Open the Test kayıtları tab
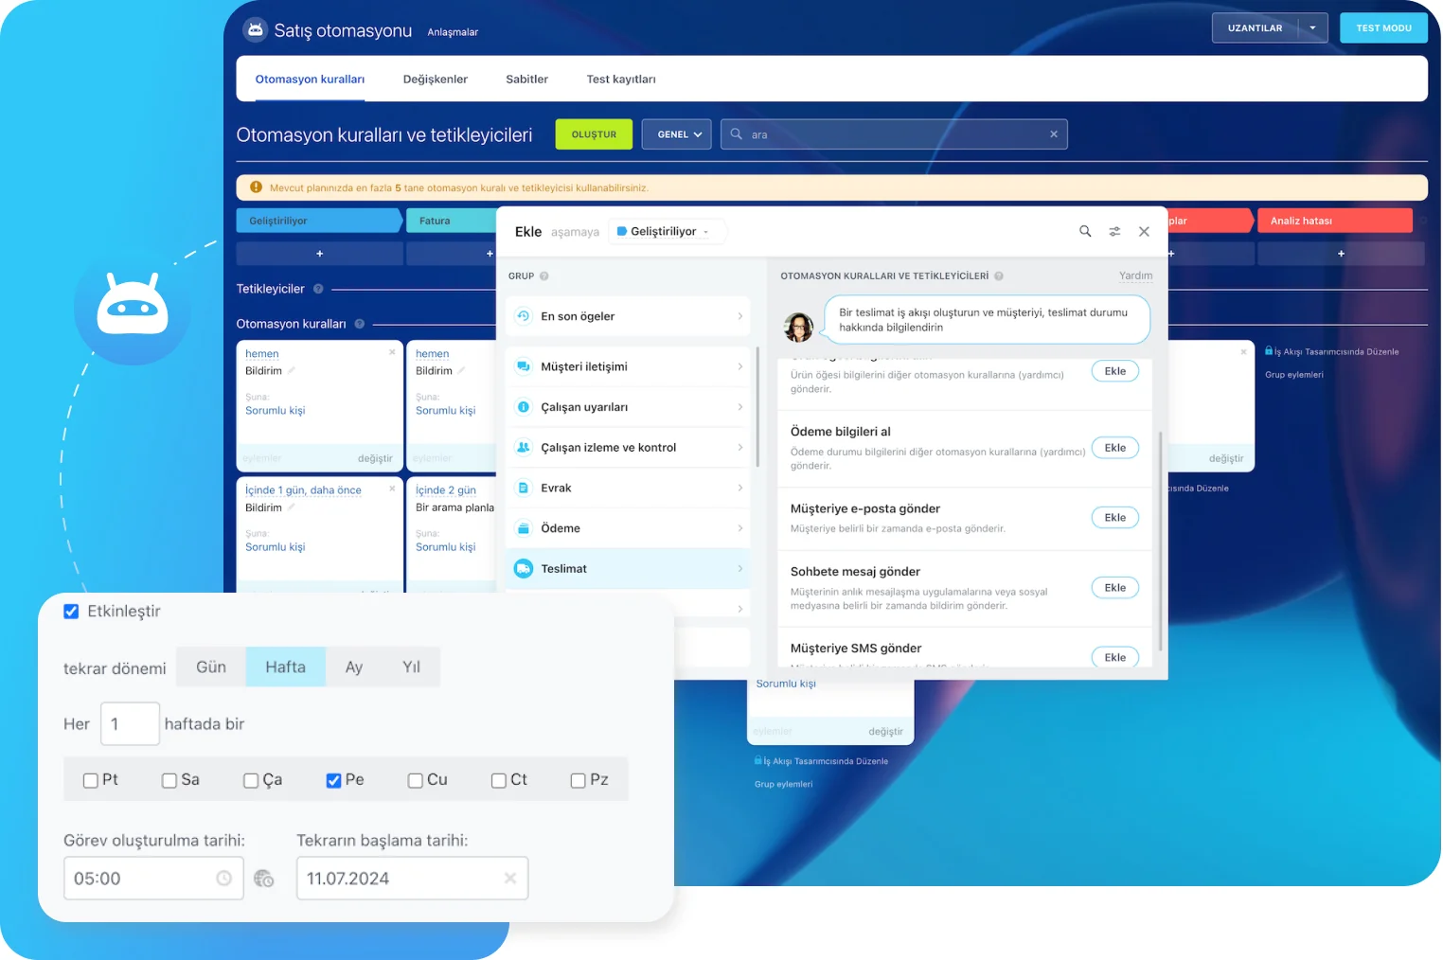This screenshot has width=1443, height=960. (620, 79)
